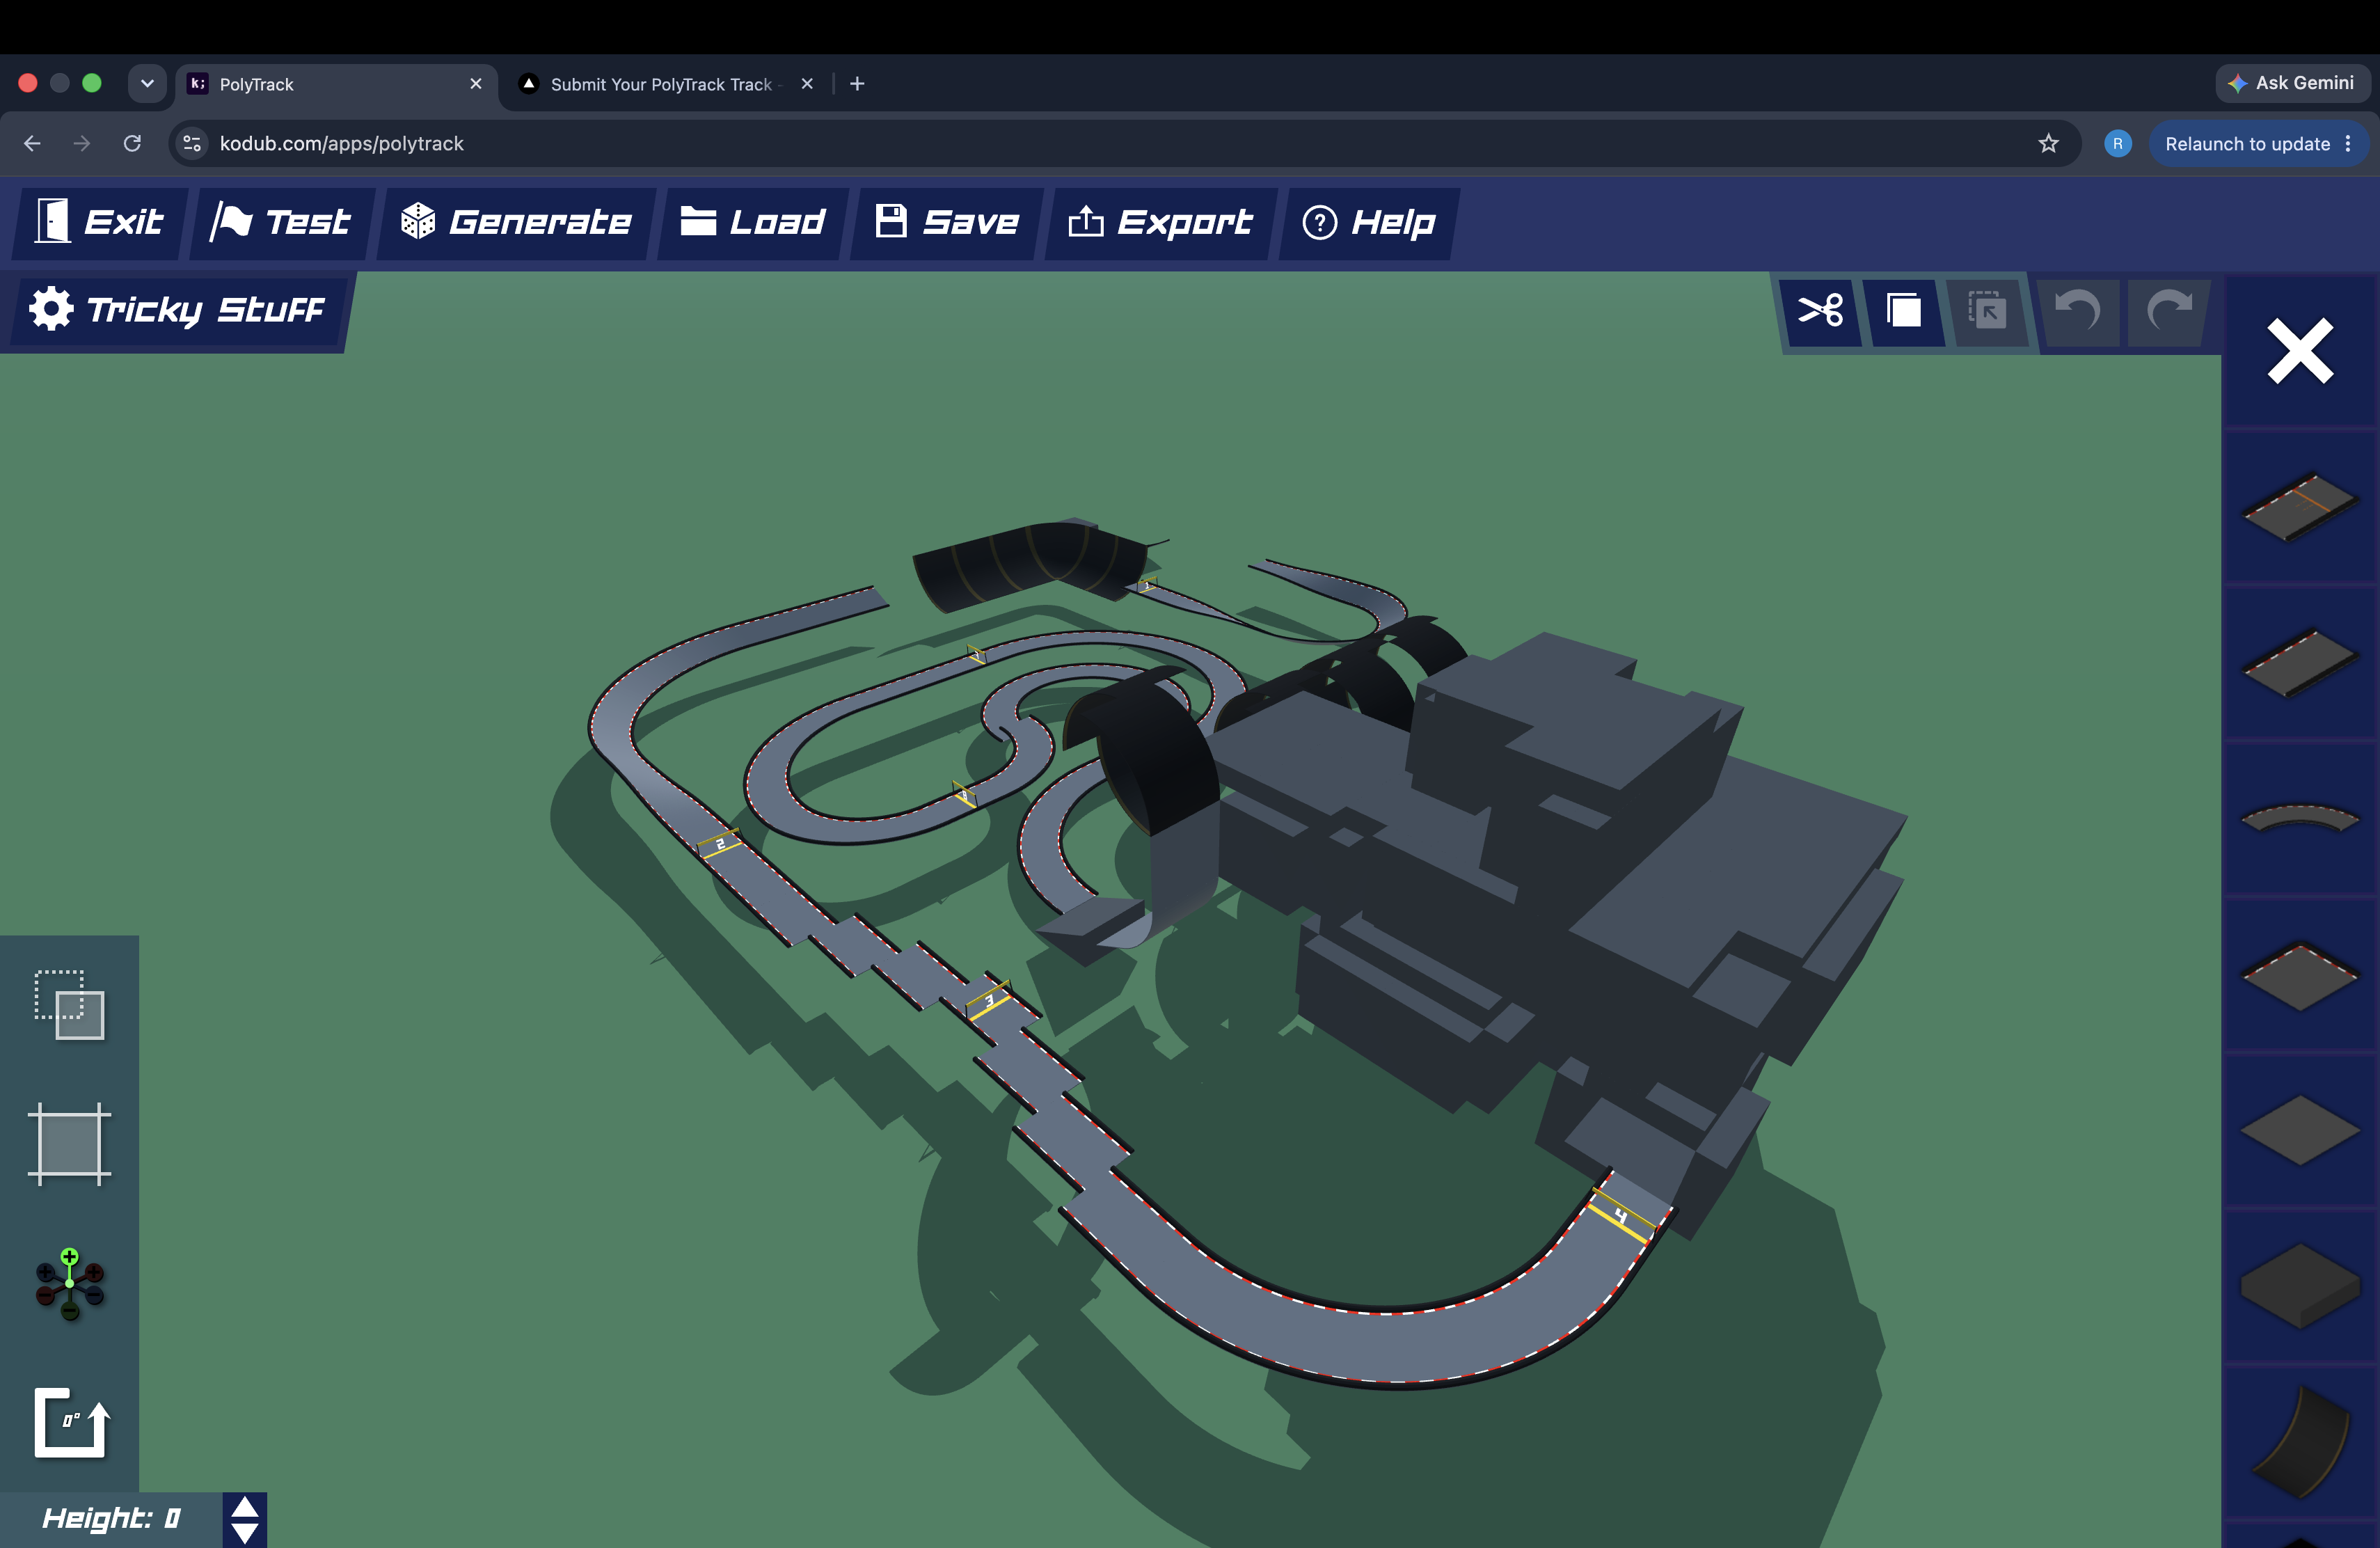Pick the curved wall ramp piece

point(2300,1441)
